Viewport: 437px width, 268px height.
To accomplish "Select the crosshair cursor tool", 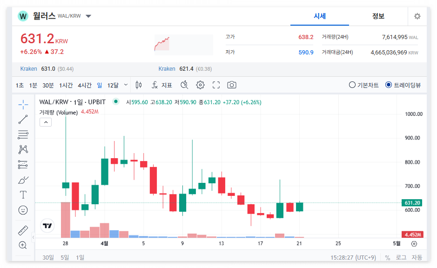I will point(23,105).
